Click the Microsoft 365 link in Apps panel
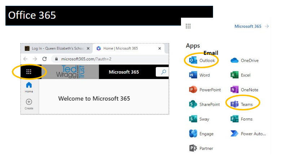Screen dimensions: 305x157 point(248,26)
